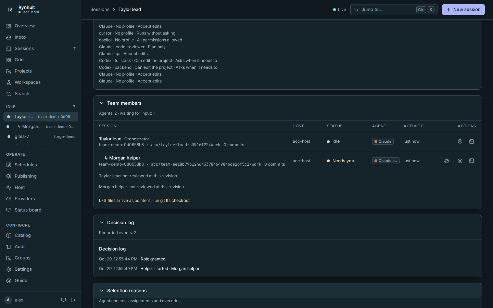Click the Groups icon

[9, 258]
